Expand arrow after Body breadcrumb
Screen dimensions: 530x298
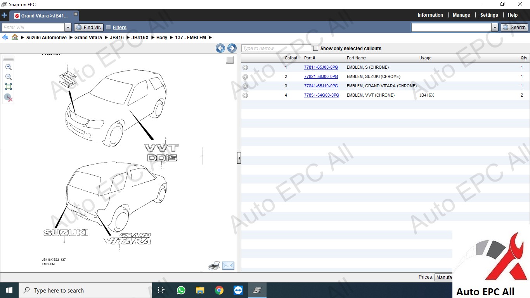[171, 38]
